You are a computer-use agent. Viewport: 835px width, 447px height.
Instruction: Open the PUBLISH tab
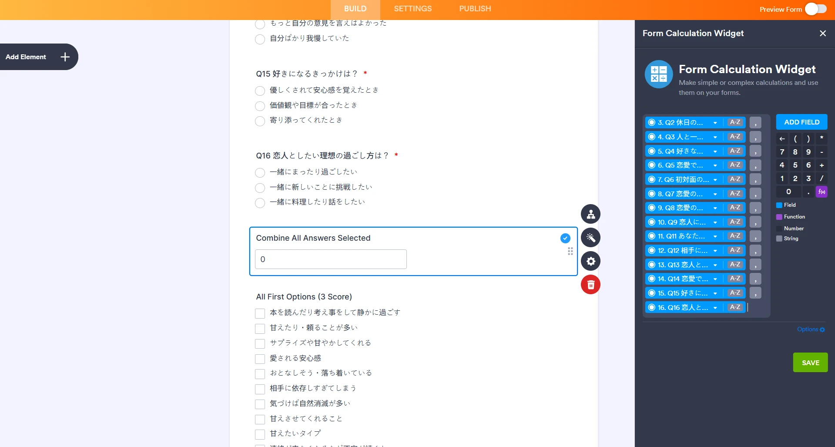(474, 9)
